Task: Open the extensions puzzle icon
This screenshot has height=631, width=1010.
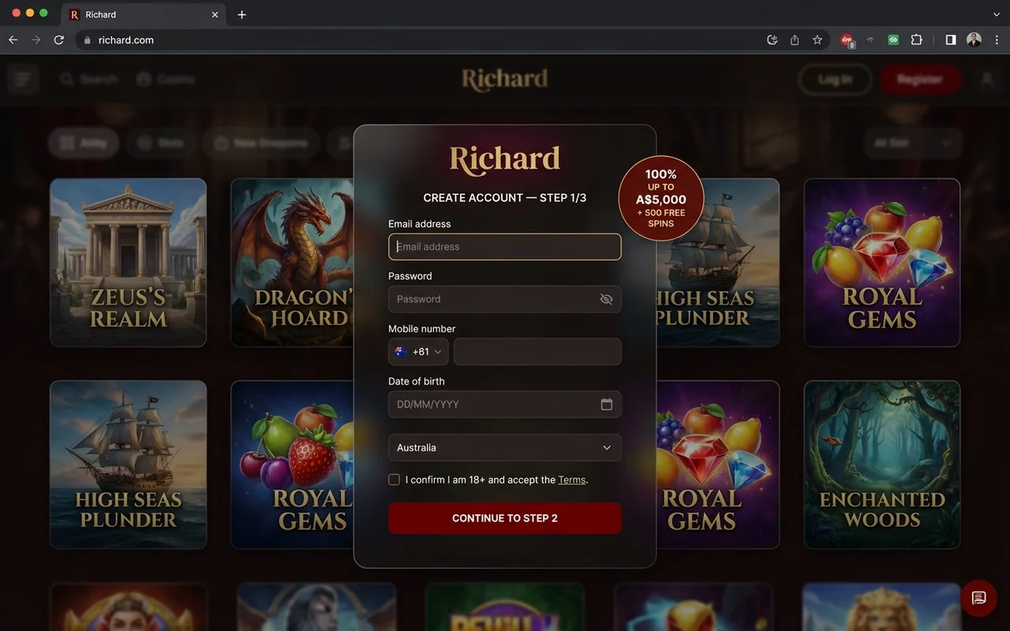Action: click(916, 39)
